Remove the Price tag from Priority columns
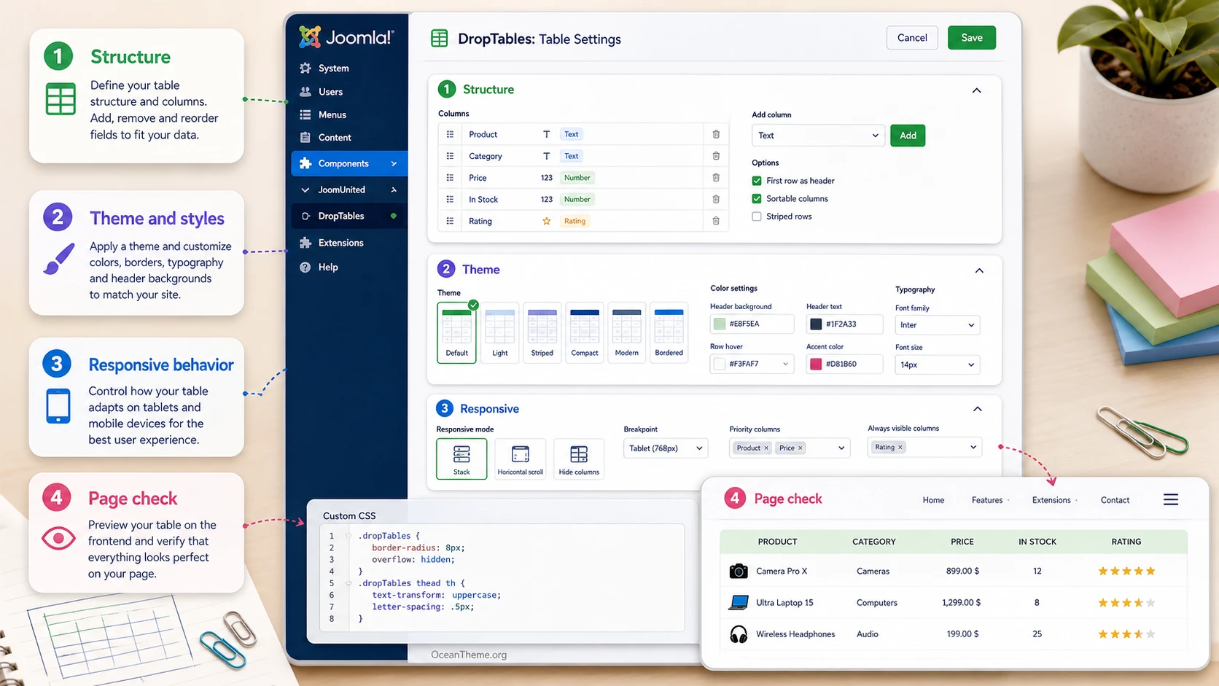This screenshot has width=1219, height=686. [800, 448]
